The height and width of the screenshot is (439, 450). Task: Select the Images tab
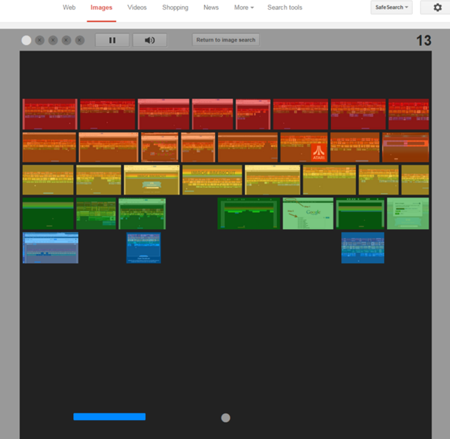(101, 7)
